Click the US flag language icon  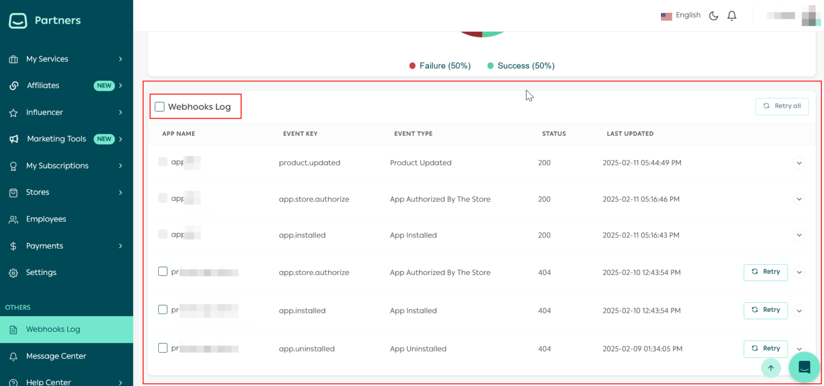click(x=666, y=16)
